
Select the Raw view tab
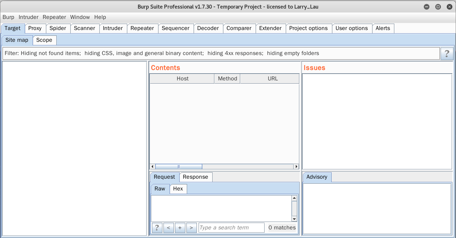[160, 189]
